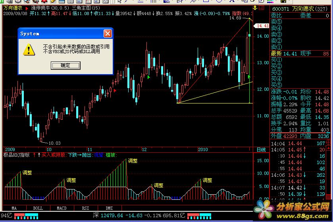
Task: Click the 分析家公式网 flower logo
Action: 265,207
